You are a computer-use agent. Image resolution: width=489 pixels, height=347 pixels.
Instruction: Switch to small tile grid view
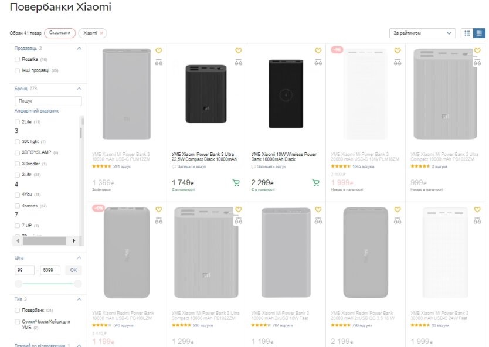tap(480, 33)
